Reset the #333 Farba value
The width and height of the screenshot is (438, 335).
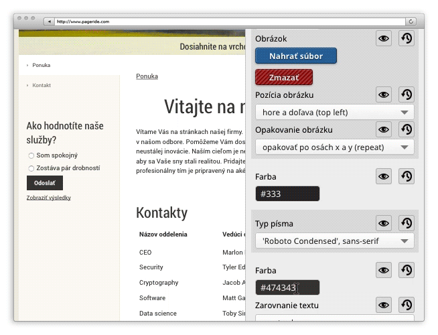click(x=406, y=176)
